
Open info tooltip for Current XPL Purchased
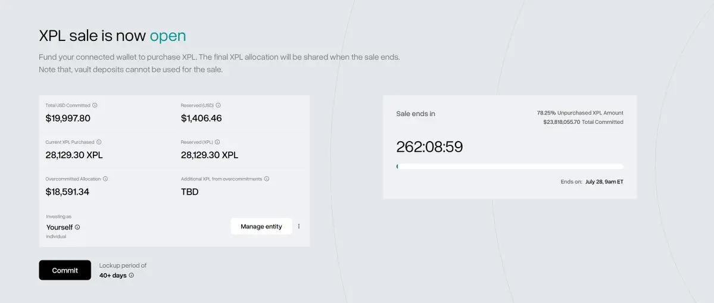point(99,142)
